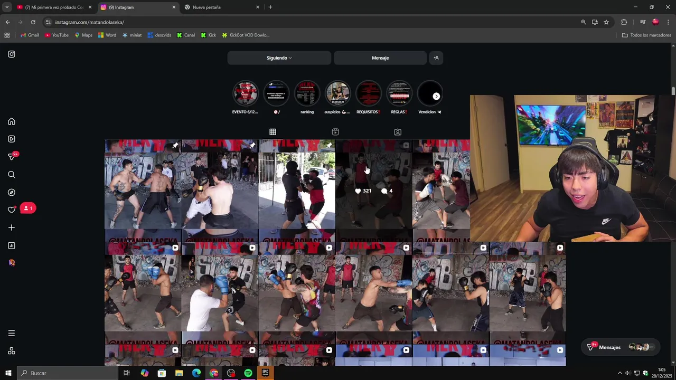
Task: Close the Instagram browser tab
Action: (x=174, y=7)
